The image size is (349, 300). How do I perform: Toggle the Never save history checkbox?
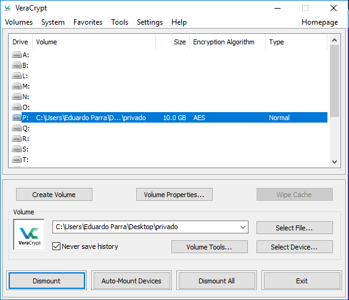pos(56,246)
